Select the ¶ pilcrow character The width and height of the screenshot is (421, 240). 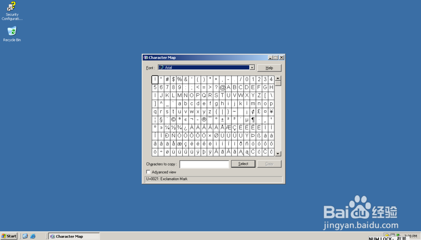[x=253, y=120]
